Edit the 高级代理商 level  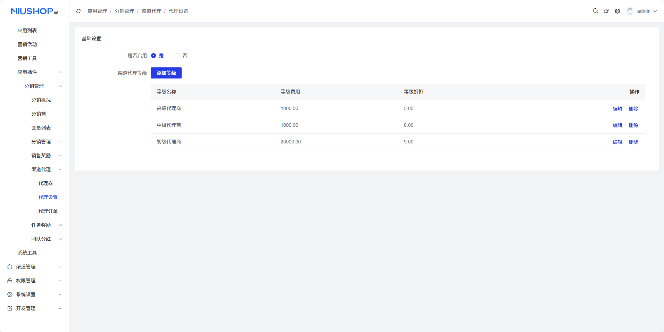617,109
